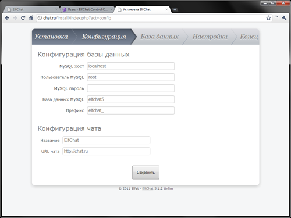Click the URL чата label
Image resolution: width=291 pixels, height=218 pixels.
coord(50,151)
